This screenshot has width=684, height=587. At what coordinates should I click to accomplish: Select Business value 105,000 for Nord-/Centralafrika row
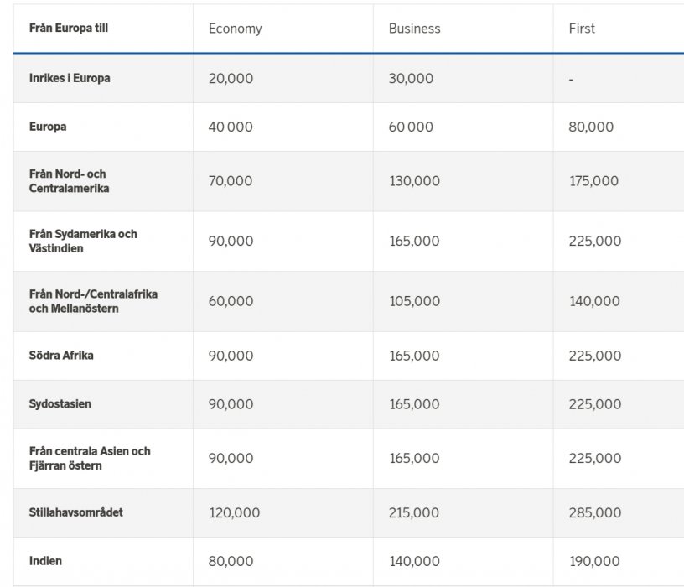[x=414, y=302]
